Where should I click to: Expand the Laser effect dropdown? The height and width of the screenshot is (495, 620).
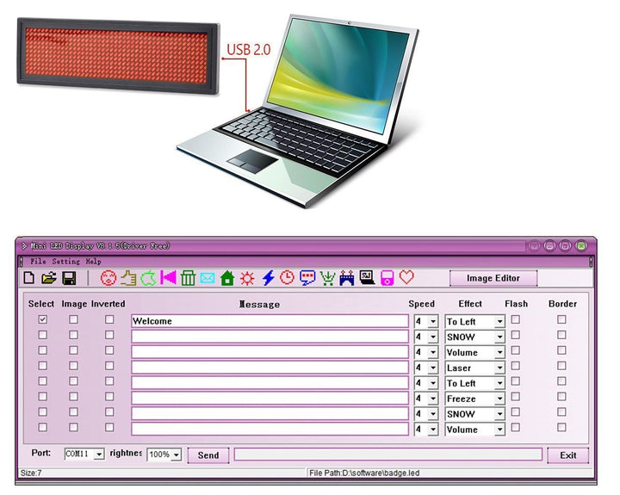(x=499, y=368)
